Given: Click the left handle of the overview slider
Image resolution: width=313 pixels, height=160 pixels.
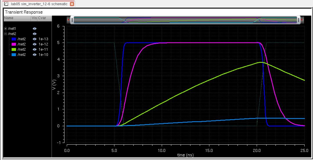Looking at the screenshot, I should (x=72, y=20).
